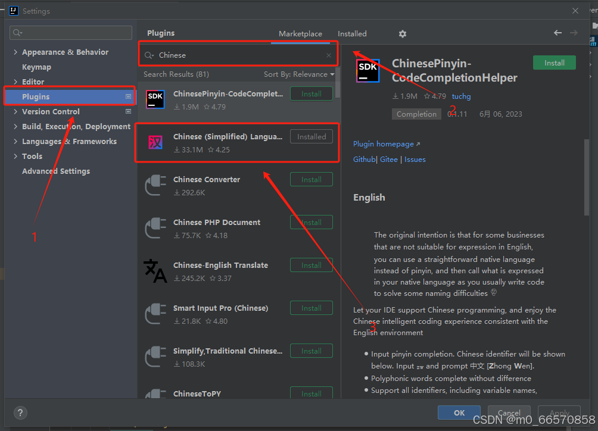This screenshot has height=431, width=598.
Task: Confirm settings with OK button
Action: [x=459, y=413]
